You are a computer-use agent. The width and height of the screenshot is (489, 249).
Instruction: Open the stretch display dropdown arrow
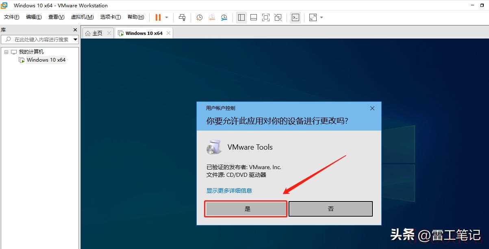322,17
